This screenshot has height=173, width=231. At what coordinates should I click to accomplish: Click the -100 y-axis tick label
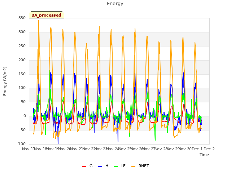[21, 144]
